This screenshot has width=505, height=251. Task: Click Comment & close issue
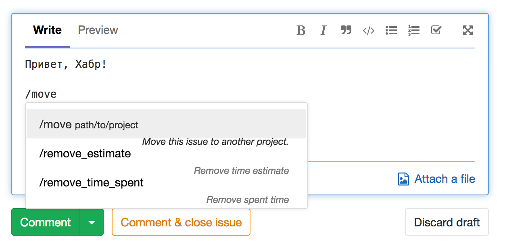(x=181, y=222)
